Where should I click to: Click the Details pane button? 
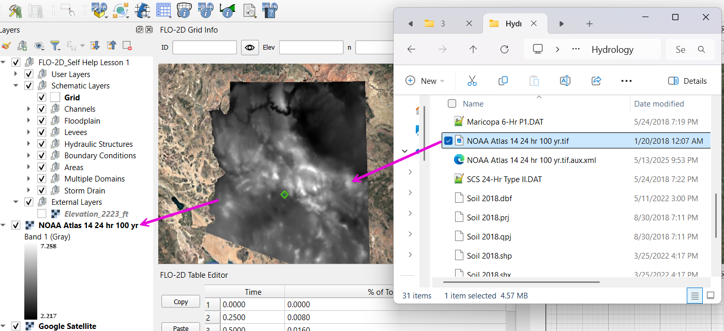click(687, 81)
